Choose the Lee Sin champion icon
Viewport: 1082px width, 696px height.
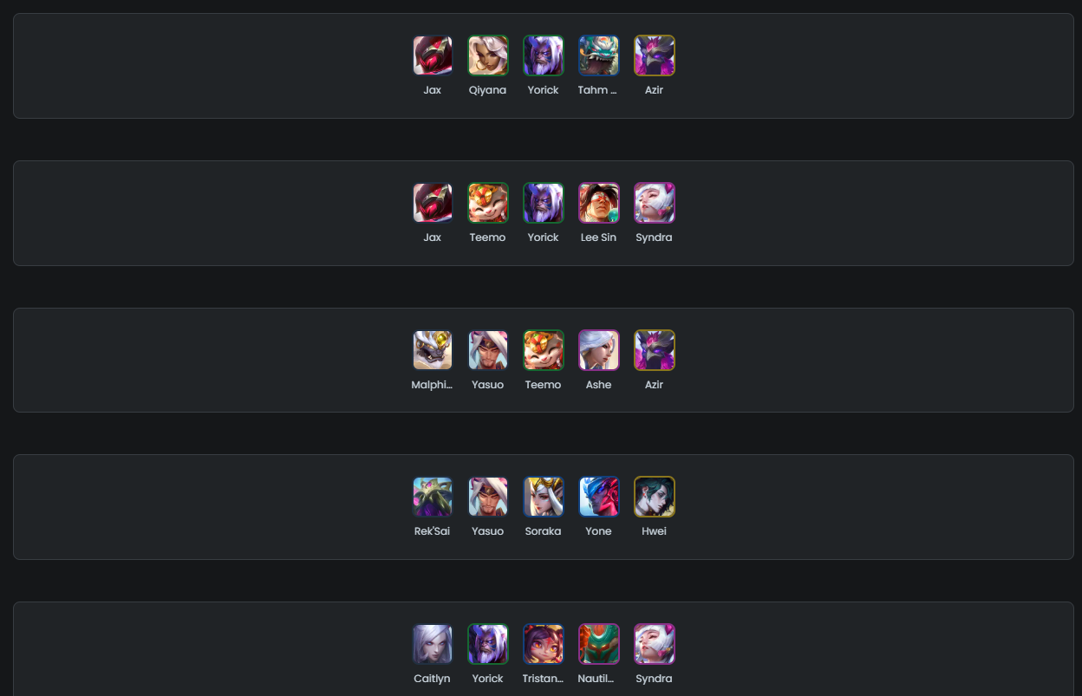coord(598,203)
